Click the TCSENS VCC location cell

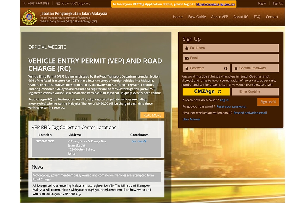pyautogui.click(x=45, y=141)
